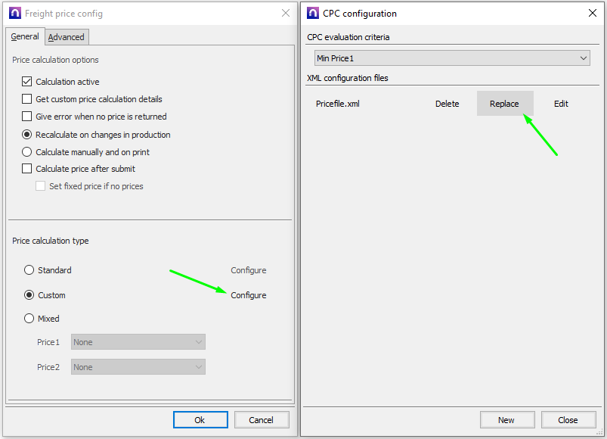Enable Get custom price calculation details
Image resolution: width=607 pixels, height=439 pixels.
tap(28, 99)
